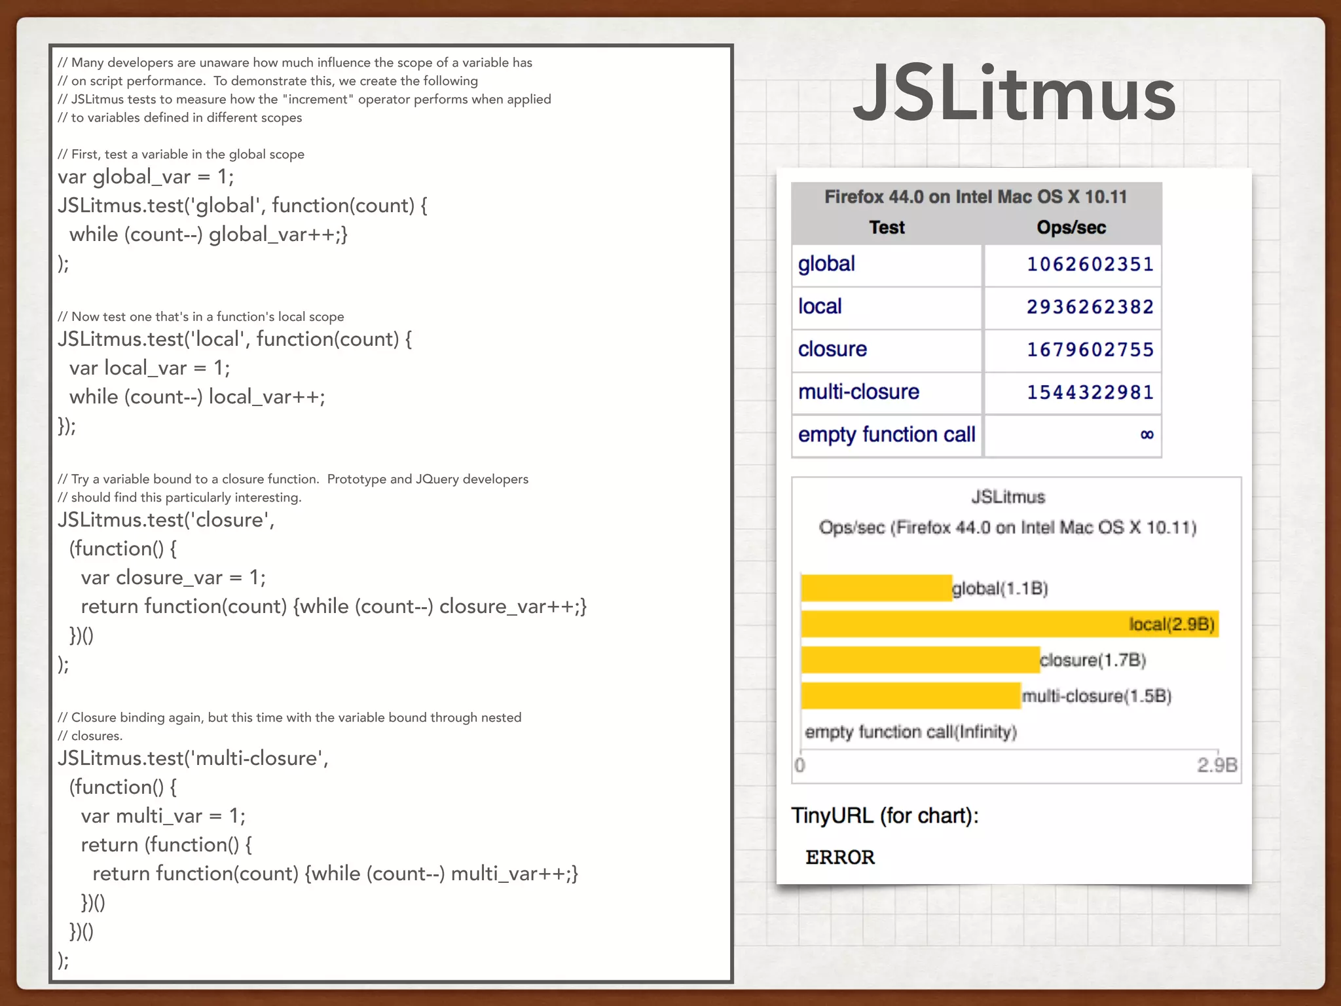This screenshot has width=1341, height=1006.
Task: Click the yellow local(2.9B) chart bar
Action: pos(1010,624)
